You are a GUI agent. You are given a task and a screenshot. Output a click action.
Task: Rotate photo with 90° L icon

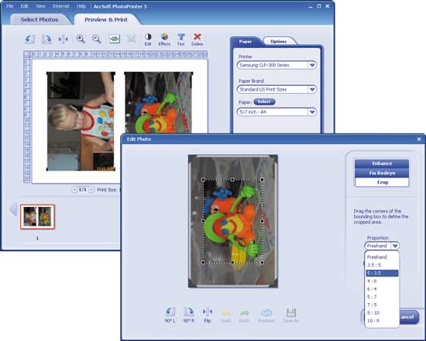[170, 315]
